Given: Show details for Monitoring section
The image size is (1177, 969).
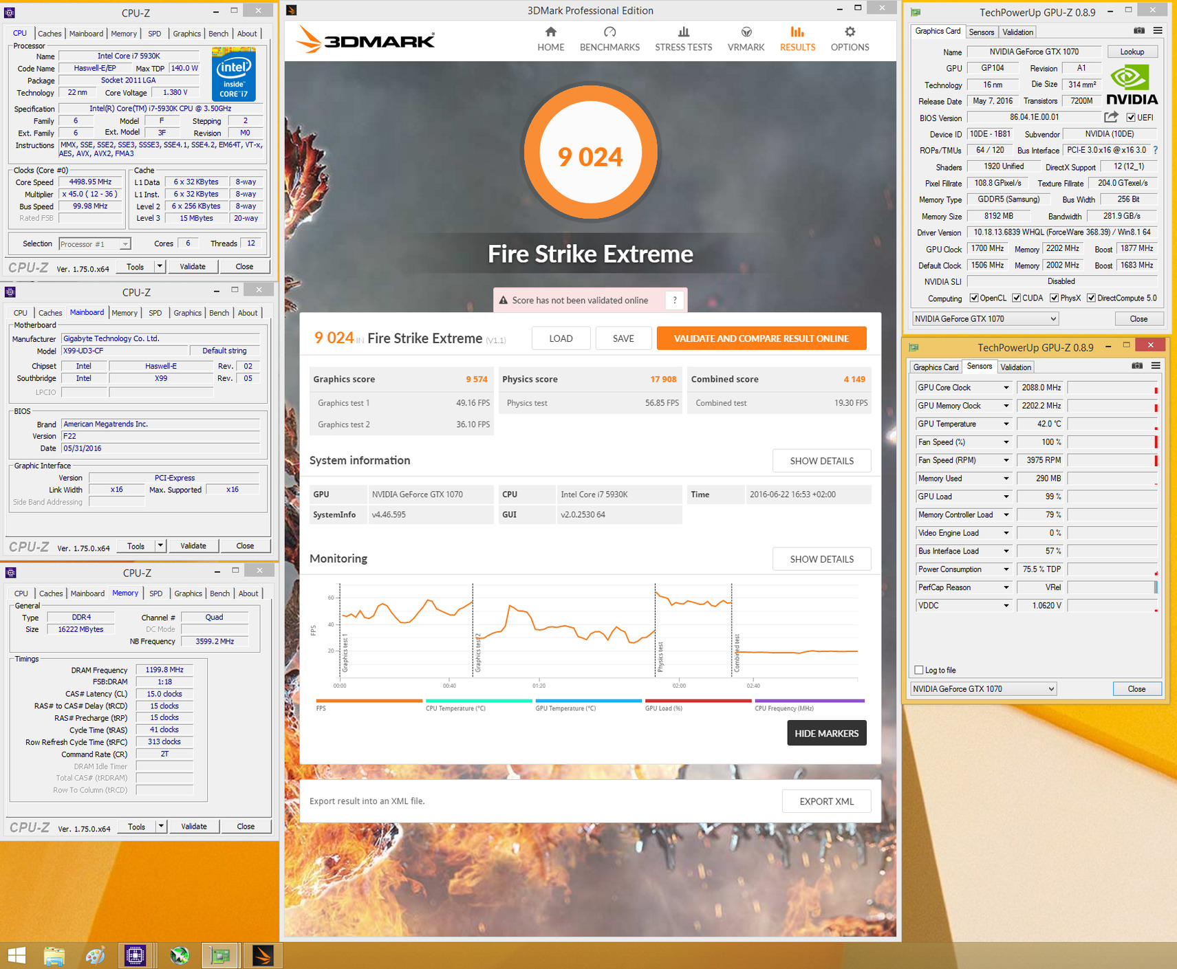Looking at the screenshot, I should click(x=822, y=559).
